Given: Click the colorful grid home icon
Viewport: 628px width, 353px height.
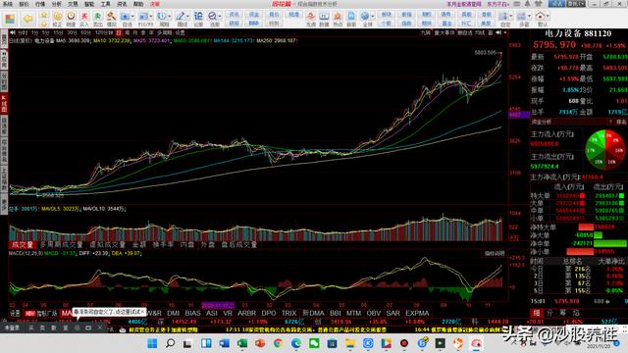Looking at the screenshot, I should click(10, 19).
